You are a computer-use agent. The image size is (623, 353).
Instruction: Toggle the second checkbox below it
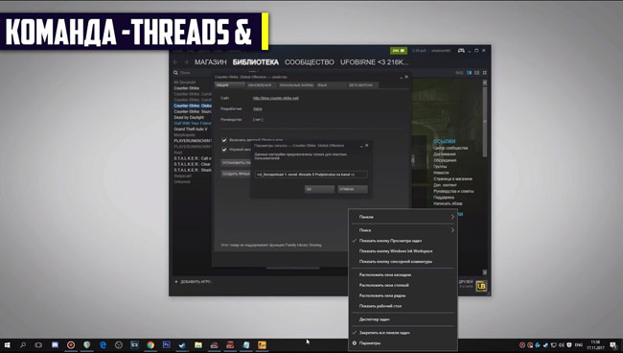pos(224,150)
